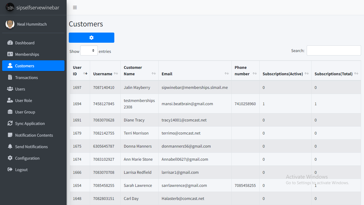Open Configuration from the sidebar
The width and height of the screenshot is (364, 205).
[x=27, y=158]
